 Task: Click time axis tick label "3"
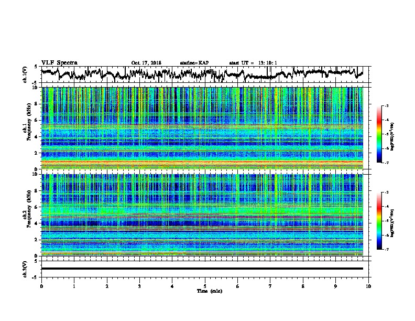[x=139, y=286]
